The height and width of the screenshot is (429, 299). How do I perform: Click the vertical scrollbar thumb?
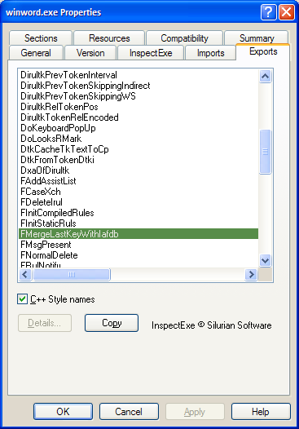point(265,152)
